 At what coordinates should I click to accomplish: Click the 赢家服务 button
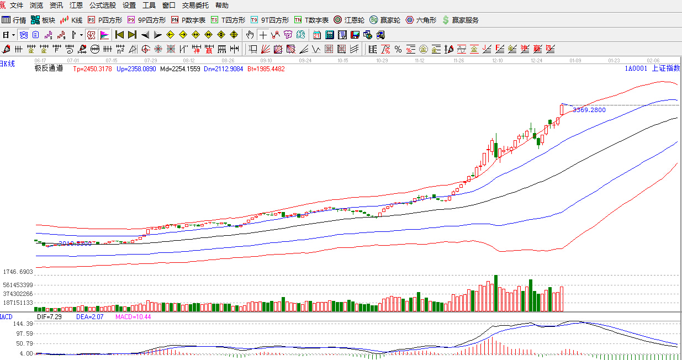[460, 20]
